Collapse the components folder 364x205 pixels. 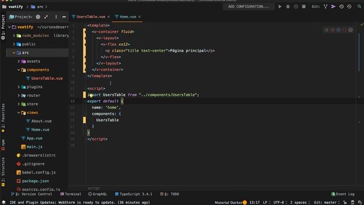19,69
